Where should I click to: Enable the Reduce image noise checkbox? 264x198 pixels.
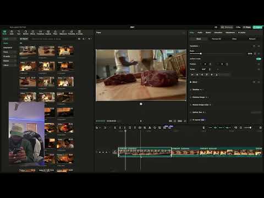point(191,105)
